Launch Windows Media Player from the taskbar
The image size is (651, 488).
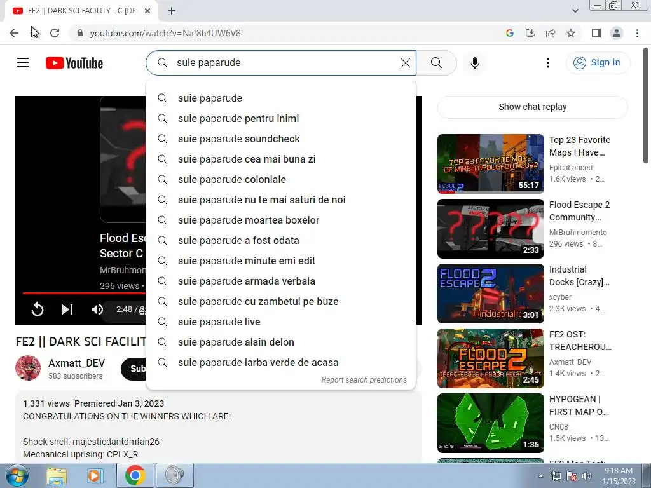pos(94,475)
